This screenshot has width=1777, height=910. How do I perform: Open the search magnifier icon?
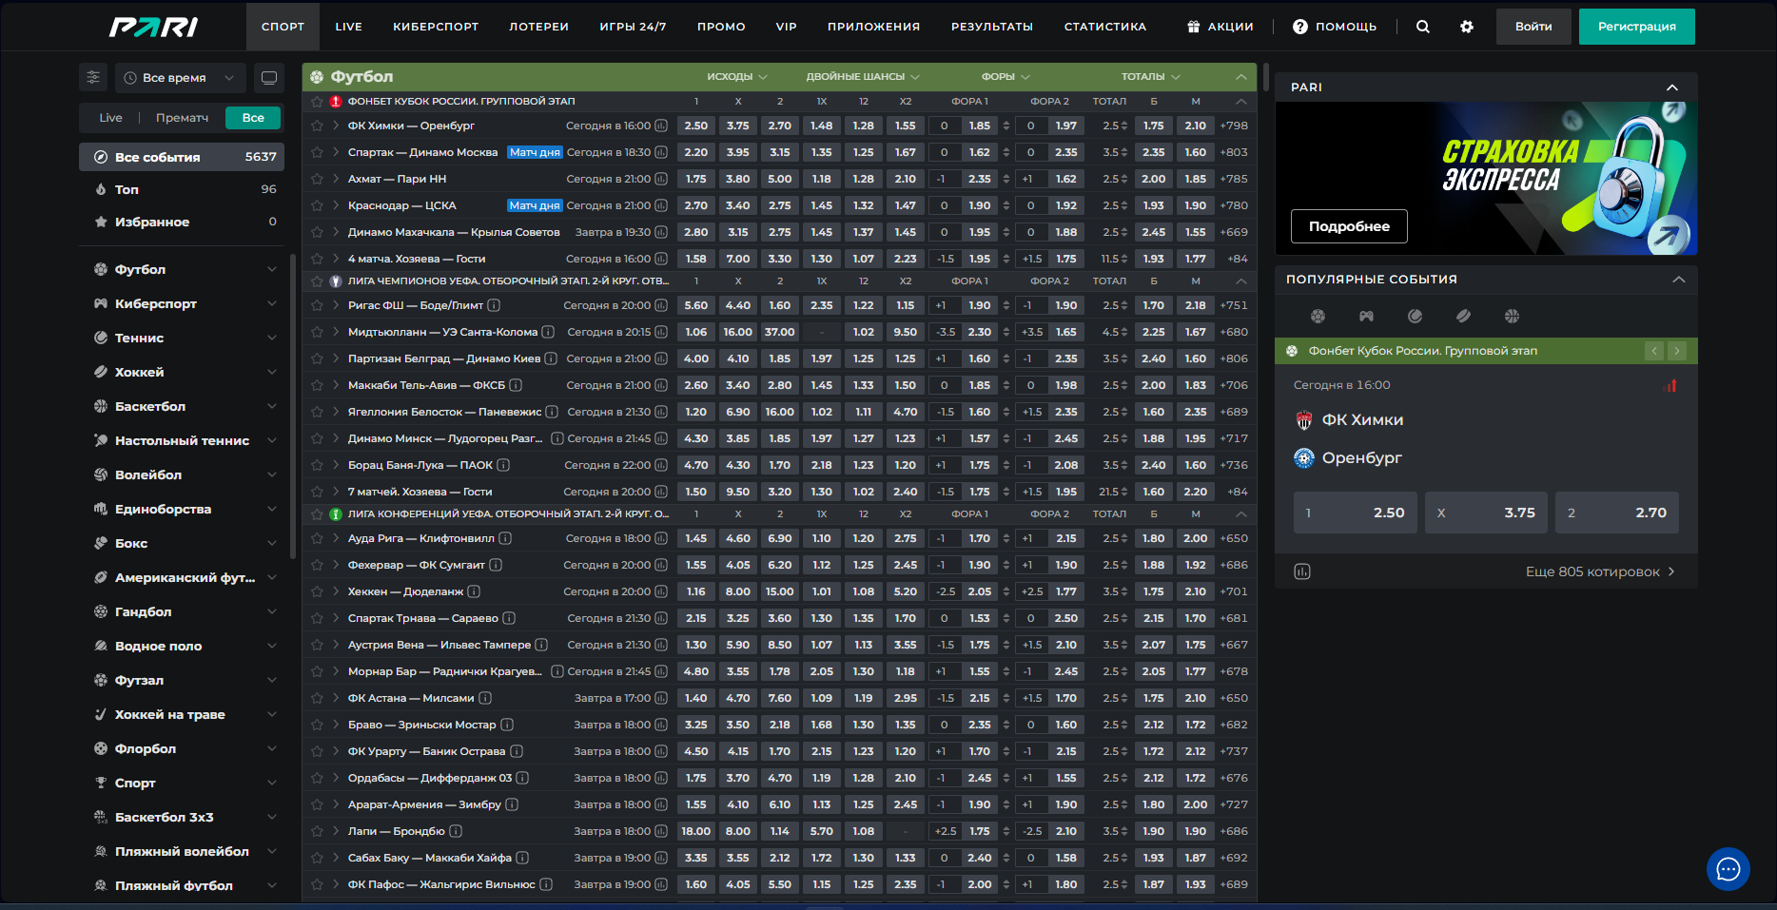point(1422,27)
